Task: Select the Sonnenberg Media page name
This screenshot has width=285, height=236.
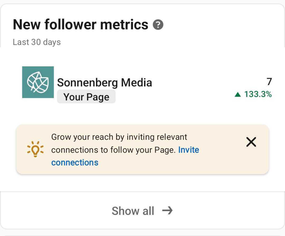Action: pos(105,82)
